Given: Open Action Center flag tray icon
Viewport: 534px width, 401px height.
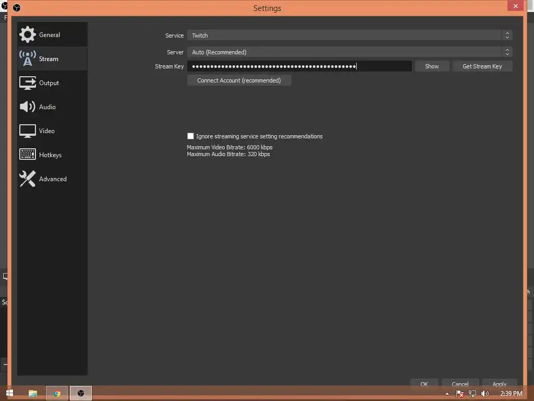Looking at the screenshot, I should click(x=460, y=394).
